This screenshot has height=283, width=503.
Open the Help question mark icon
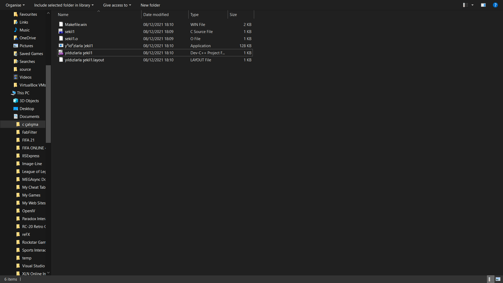point(495,5)
